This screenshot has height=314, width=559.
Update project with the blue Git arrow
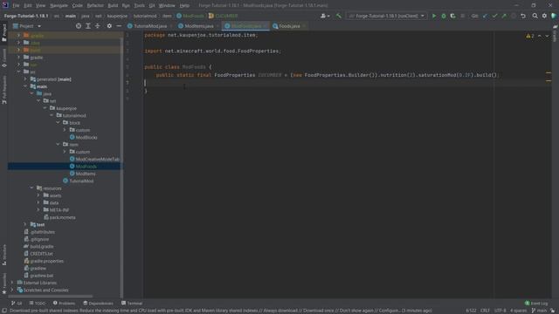485,16
